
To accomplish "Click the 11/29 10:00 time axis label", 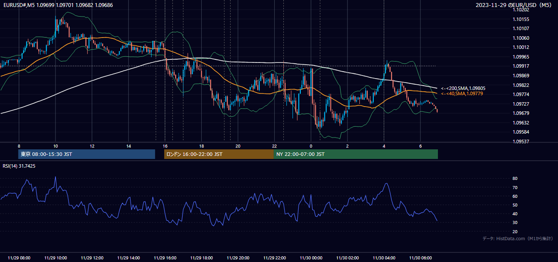I will pyautogui.click(x=55, y=258).
